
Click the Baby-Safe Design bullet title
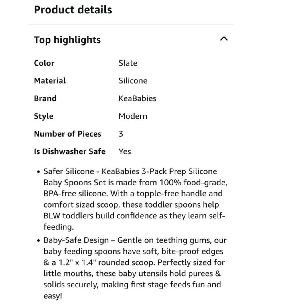click(x=76, y=240)
